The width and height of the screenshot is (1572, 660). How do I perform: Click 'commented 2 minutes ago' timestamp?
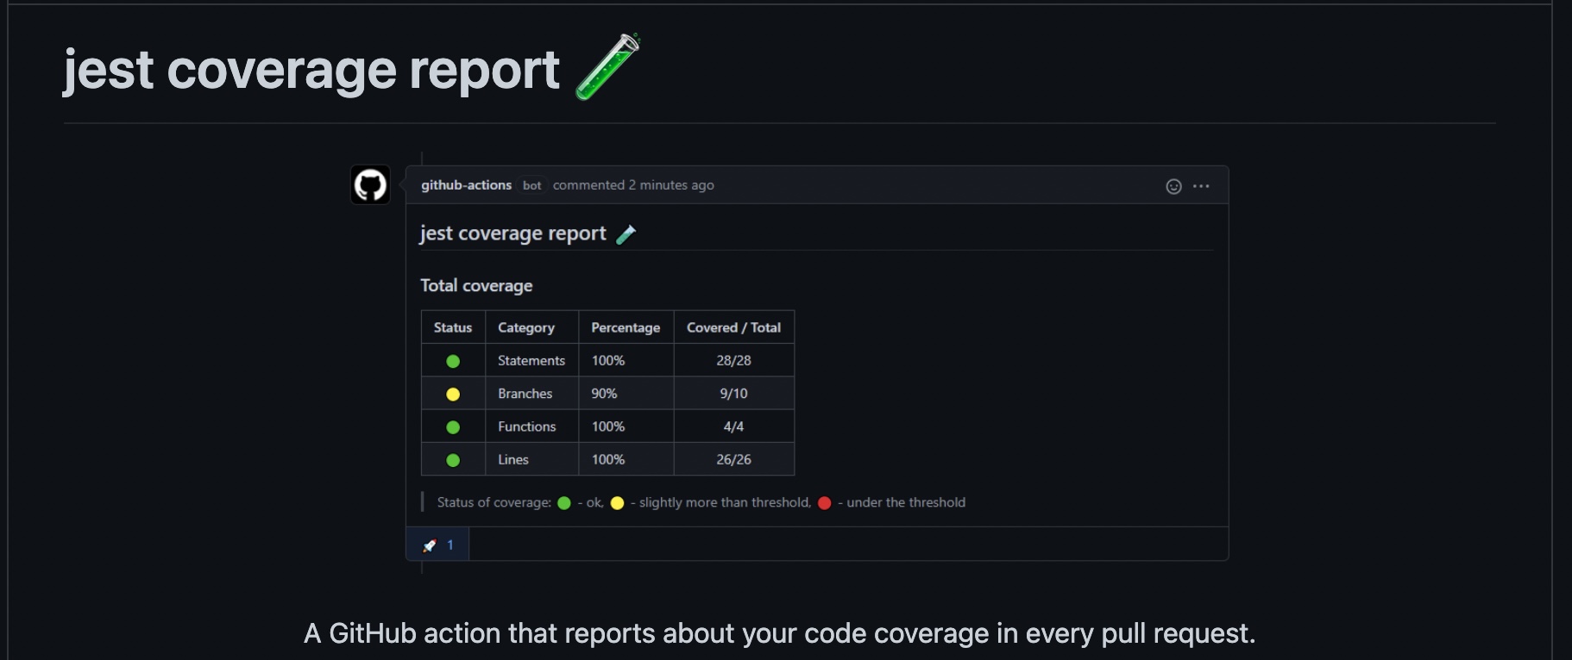pos(633,185)
